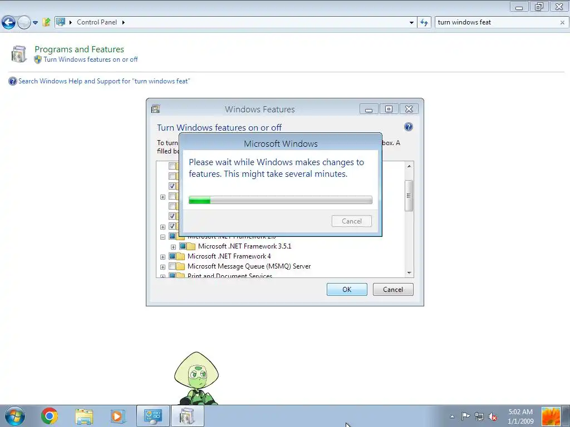Screen dimensions: 570x427
Task: Open help in the Windows Features dialog
Action: [408, 127]
